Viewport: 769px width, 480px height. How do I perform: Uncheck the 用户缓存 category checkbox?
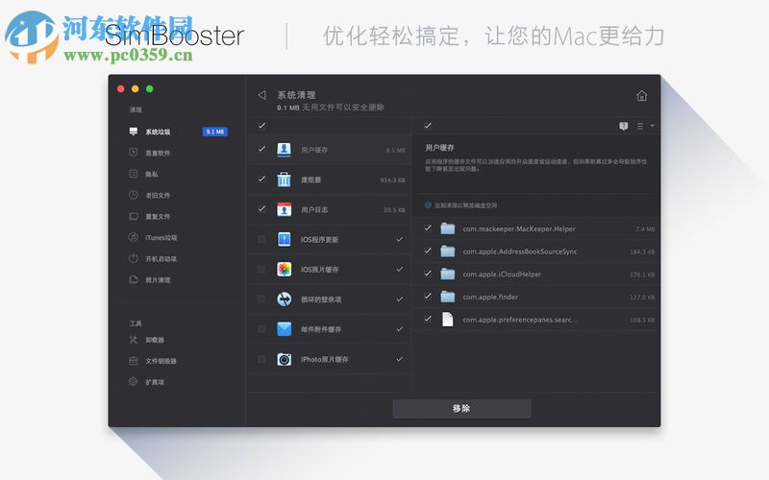tap(261, 149)
